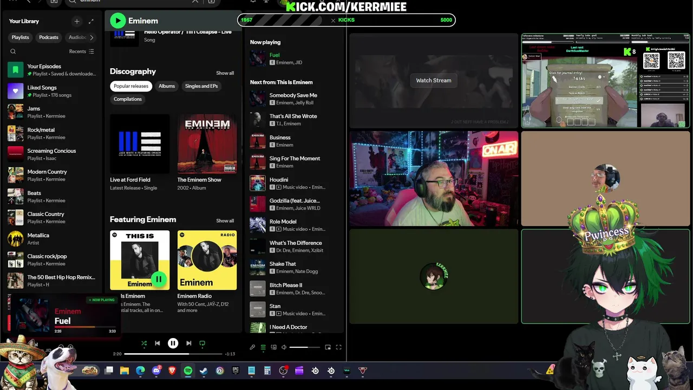
Task: Open Discord from the taskbar
Action: coord(156,370)
